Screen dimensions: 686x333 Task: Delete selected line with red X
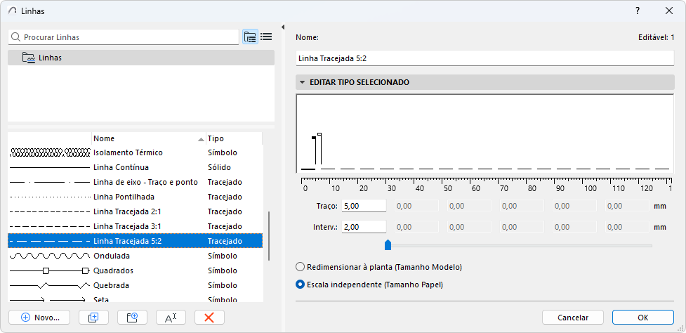[x=209, y=318]
